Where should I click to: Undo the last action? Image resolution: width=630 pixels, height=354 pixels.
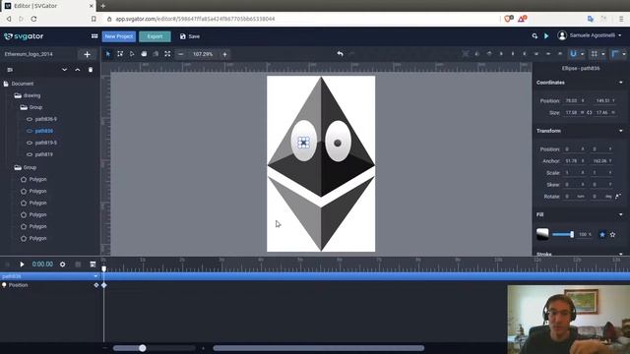click(340, 54)
